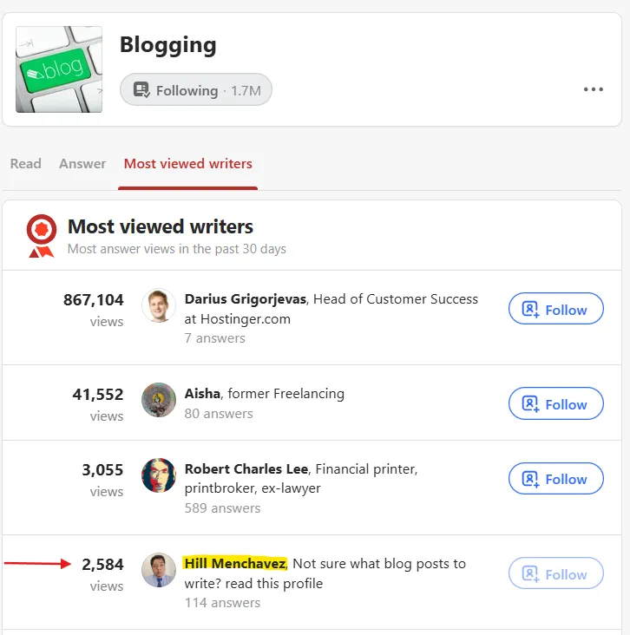The height and width of the screenshot is (635, 630).
Task: Follow Hill Menchavez
Action: (x=555, y=573)
